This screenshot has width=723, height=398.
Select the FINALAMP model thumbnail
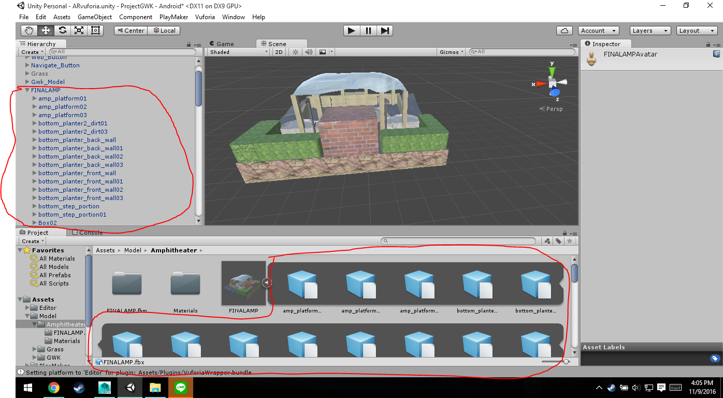click(243, 283)
